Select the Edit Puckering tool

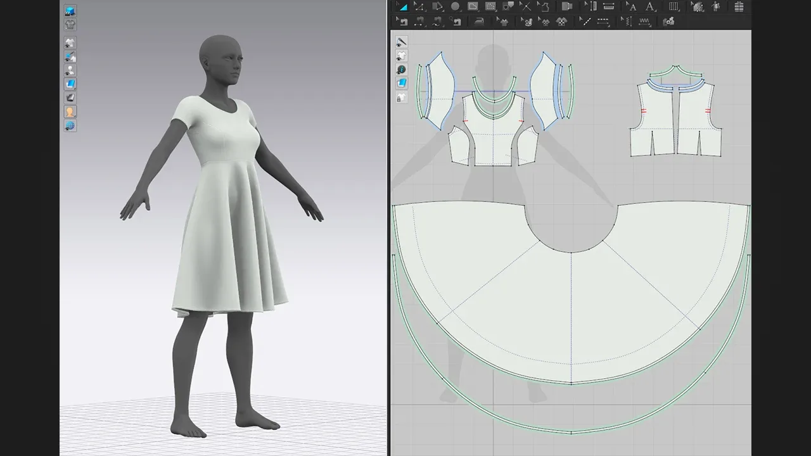click(625, 22)
